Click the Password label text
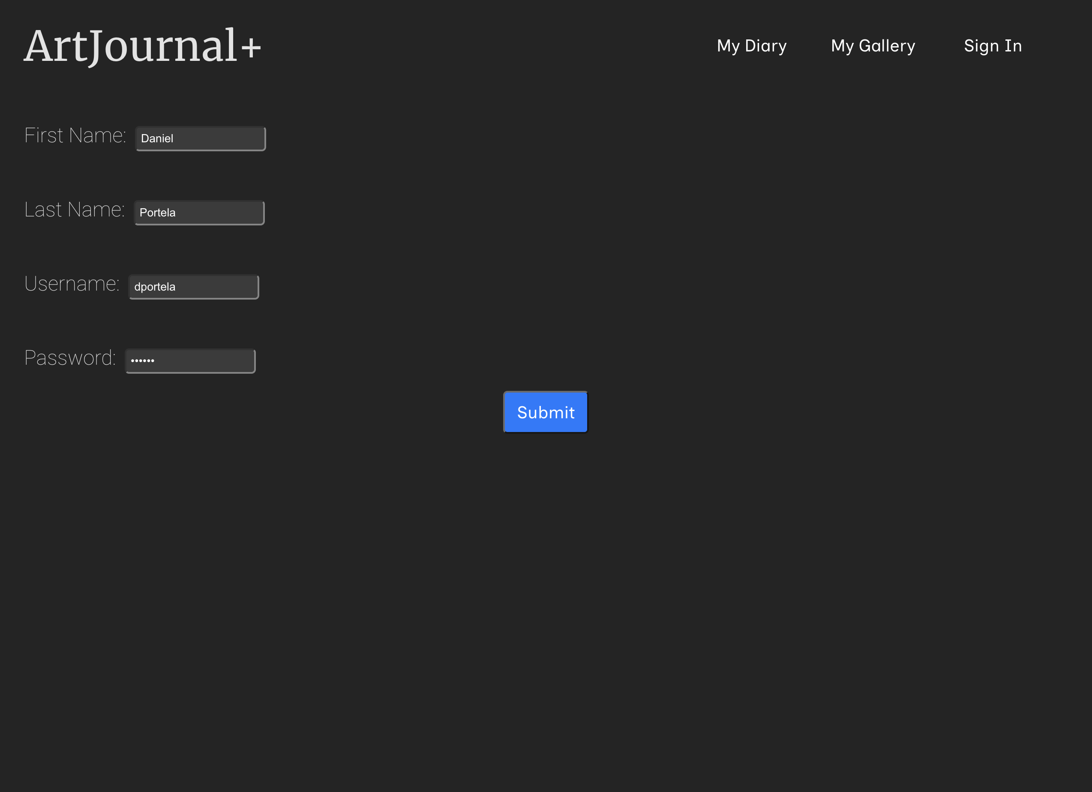This screenshot has height=792, width=1092. pyautogui.click(x=70, y=358)
